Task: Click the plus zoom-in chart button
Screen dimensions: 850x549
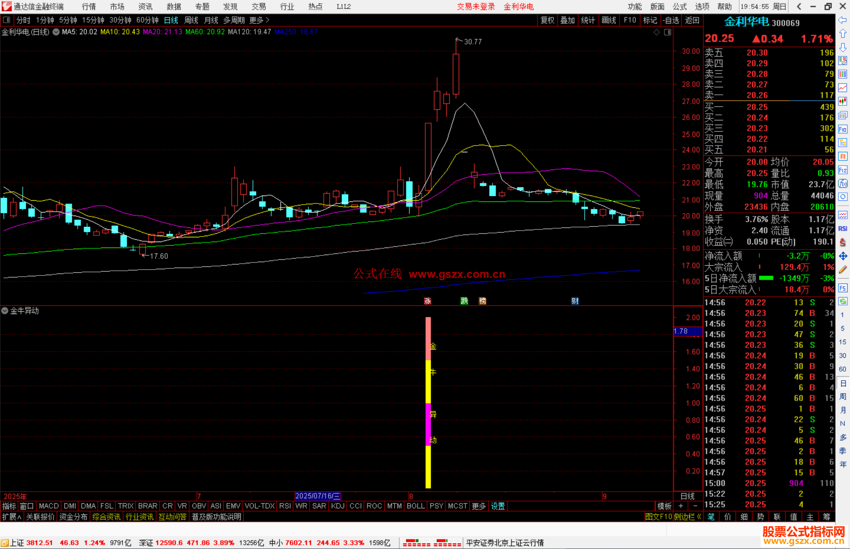Action: [x=681, y=506]
